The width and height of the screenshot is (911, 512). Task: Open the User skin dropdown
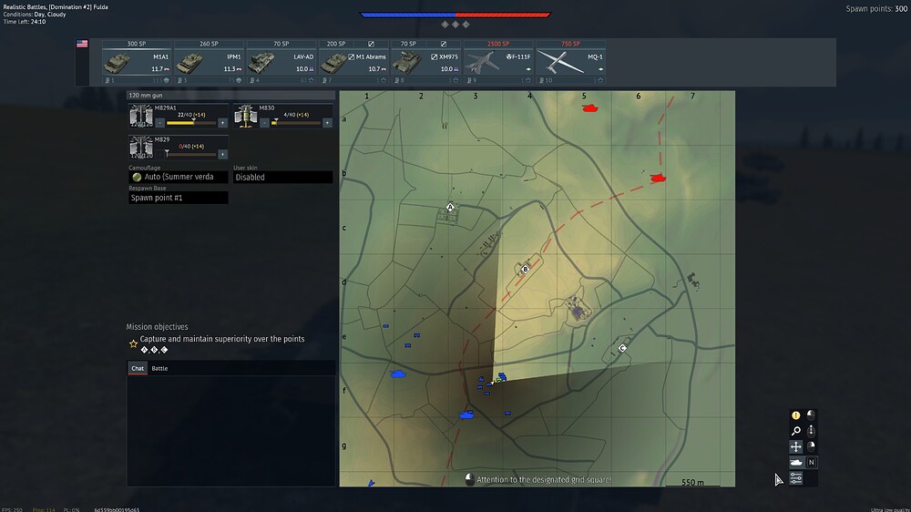tap(283, 178)
